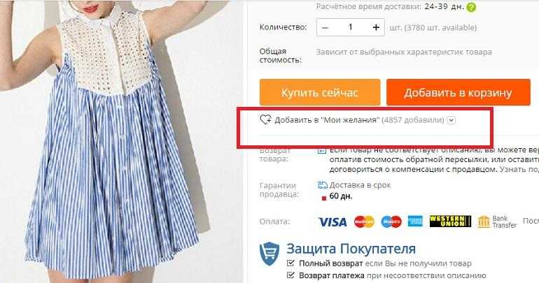
Task: Click the buyer protection shield icon
Action: click(x=269, y=254)
